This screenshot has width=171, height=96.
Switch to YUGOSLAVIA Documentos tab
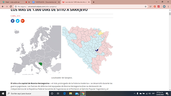[x=46, y=2]
